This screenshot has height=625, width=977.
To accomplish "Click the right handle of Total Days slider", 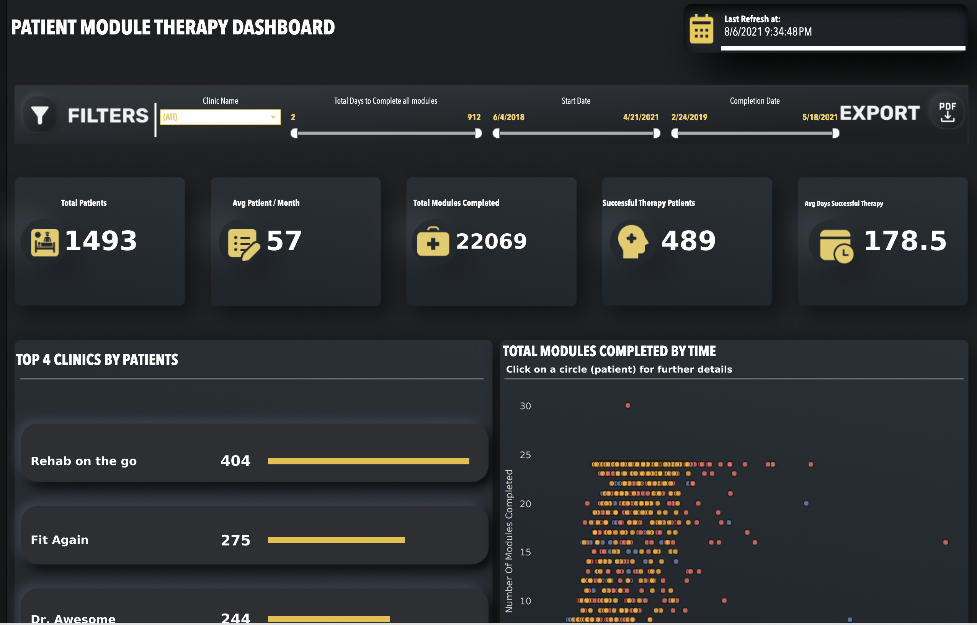I will coord(478,133).
